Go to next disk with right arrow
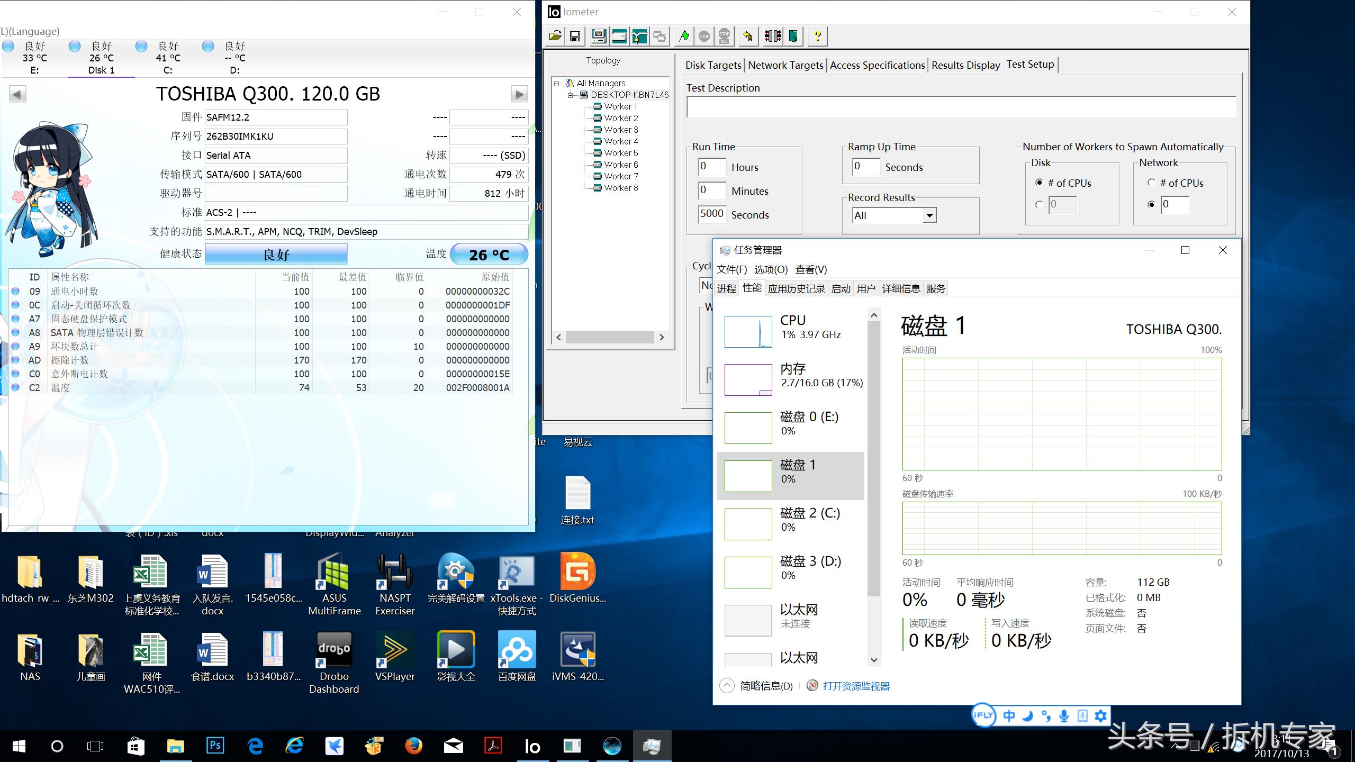1355x762 pixels. tap(519, 94)
